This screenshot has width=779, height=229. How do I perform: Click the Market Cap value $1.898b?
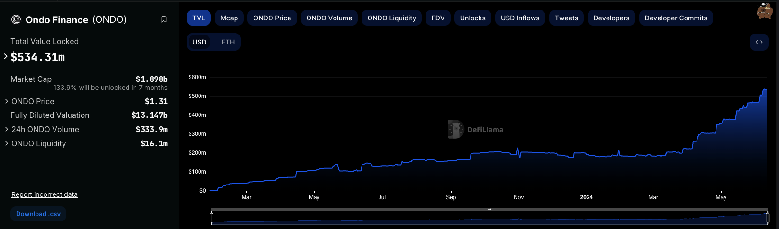152,79
